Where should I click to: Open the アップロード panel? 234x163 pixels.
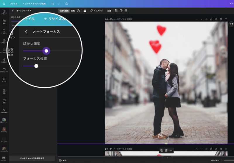4,51
